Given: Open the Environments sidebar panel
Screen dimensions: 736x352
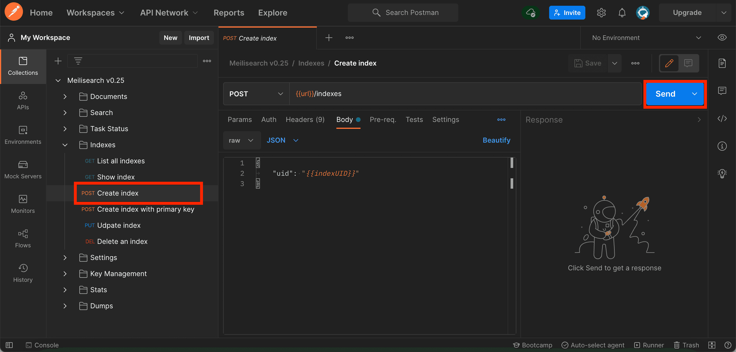Looking at the screenshot, I should click(x=23, y=135).
